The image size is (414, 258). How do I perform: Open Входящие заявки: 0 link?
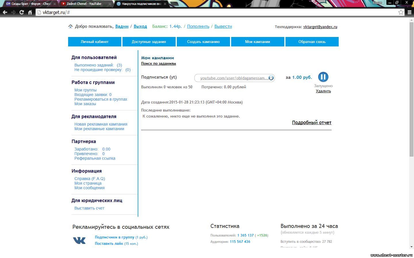93,95
